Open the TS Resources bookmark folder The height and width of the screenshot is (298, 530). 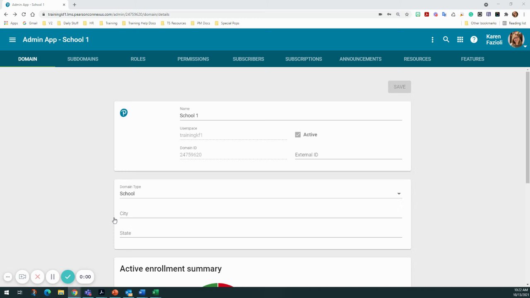(173, 23)
